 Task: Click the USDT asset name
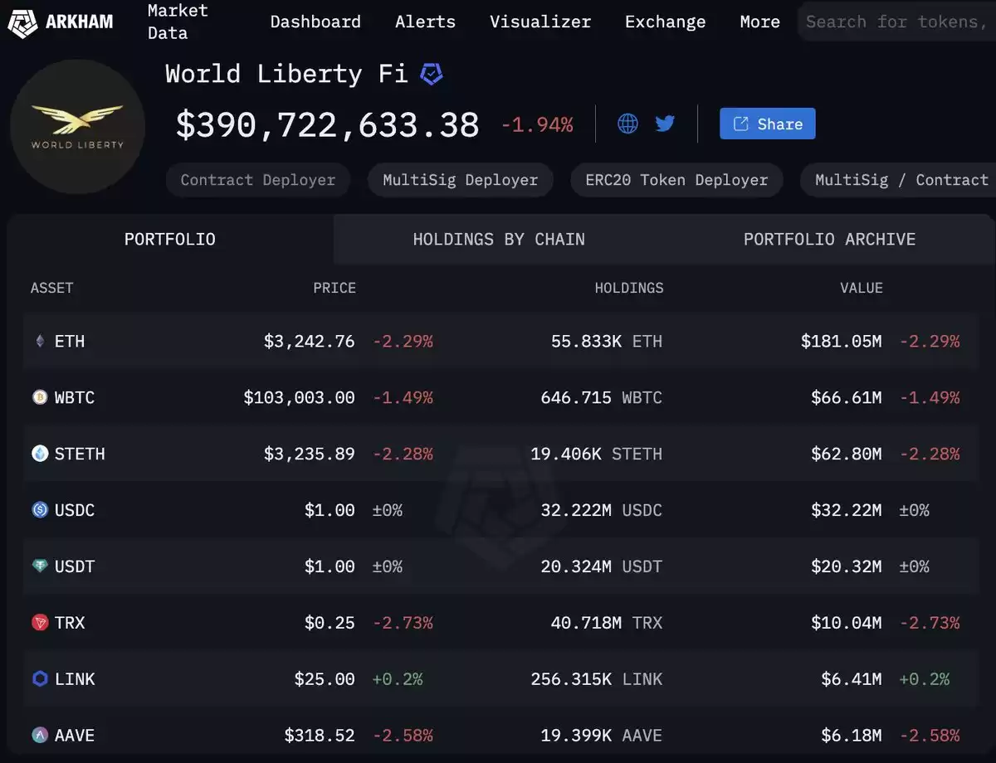(x=75, y=566)
